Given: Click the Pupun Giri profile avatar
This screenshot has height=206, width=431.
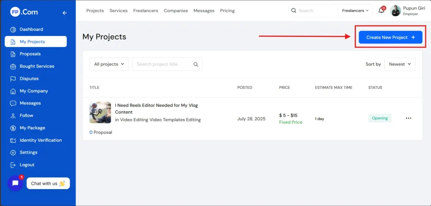Looking at the screenshot, I should [x=395, y=10].
